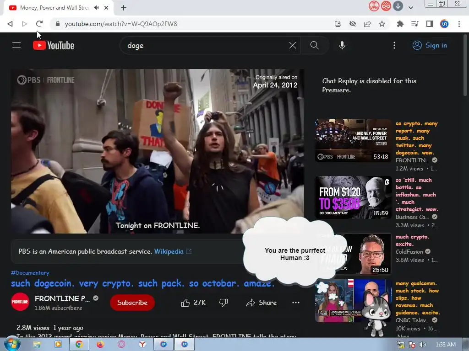This screenshot has width=469, height=351.
Task: Open the FRONTLINE channel avatar
Action: coord(20,302)
